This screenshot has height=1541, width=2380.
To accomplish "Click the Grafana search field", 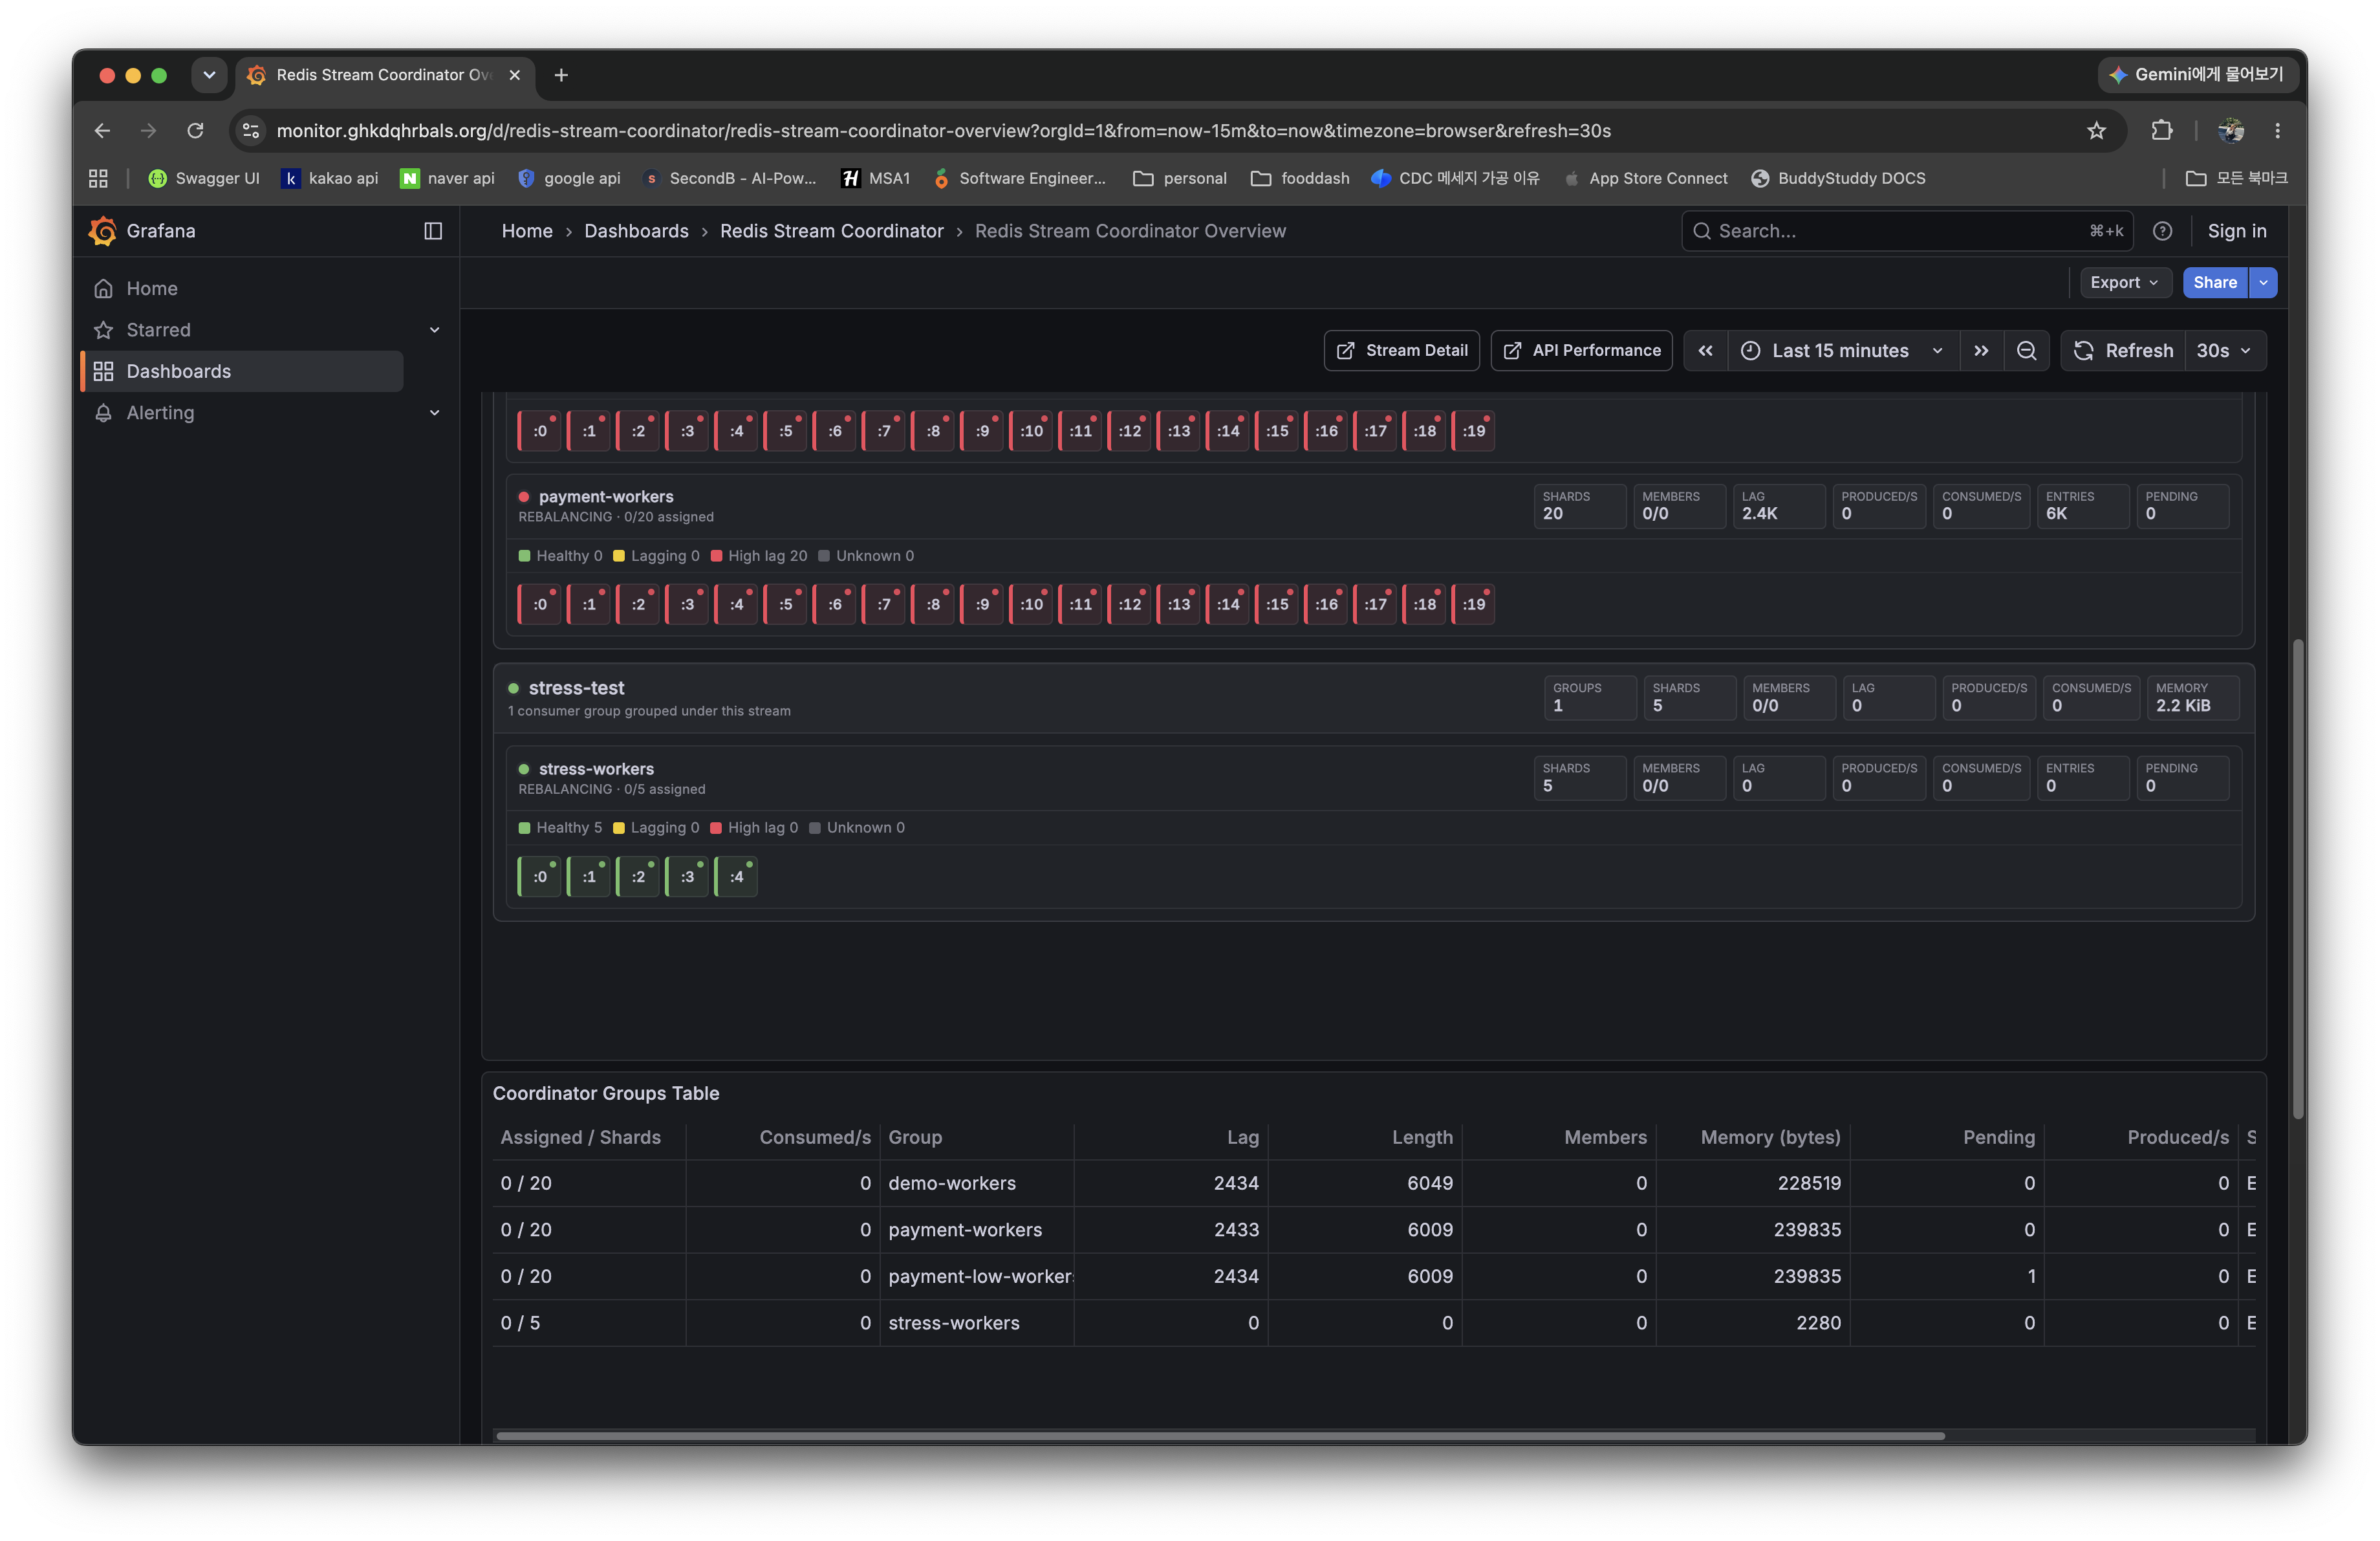I will tap(1907, 231).
